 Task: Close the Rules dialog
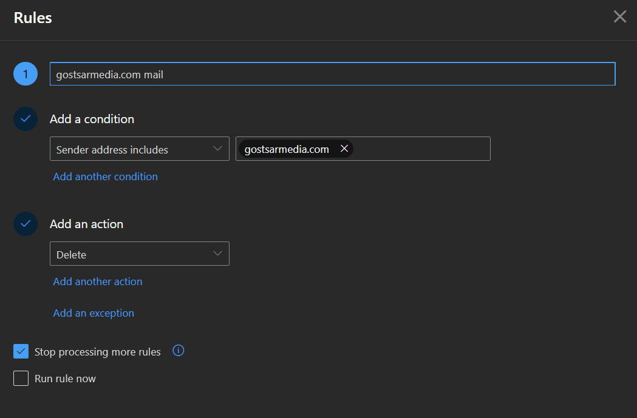point(619,16)
